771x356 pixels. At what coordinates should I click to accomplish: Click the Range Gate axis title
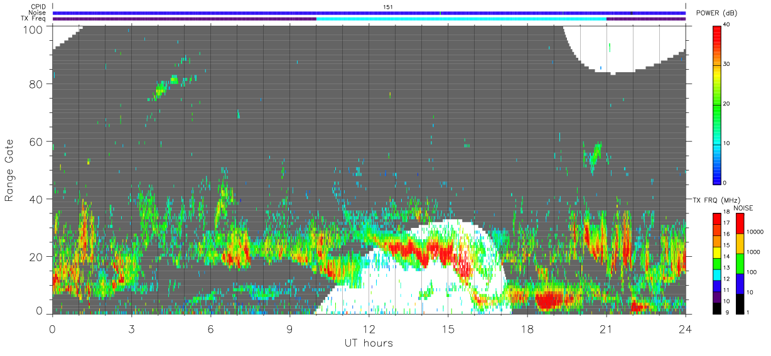[9, 170]
